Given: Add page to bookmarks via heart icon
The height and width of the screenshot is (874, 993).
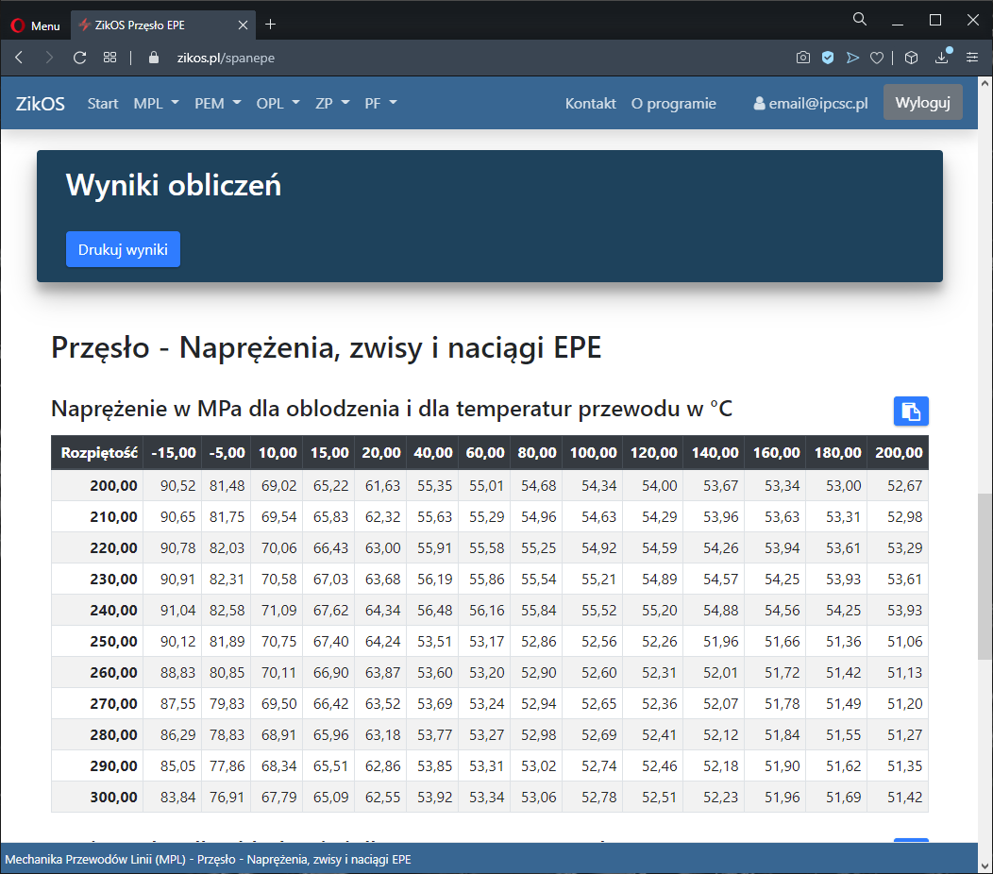Looking at the screenshot, I should pos(877,58).
